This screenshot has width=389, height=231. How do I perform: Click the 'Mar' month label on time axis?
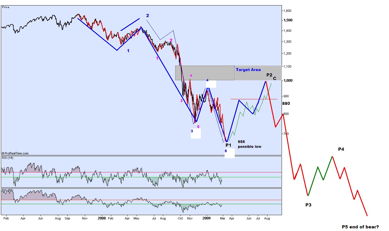[x=223, y=219]
